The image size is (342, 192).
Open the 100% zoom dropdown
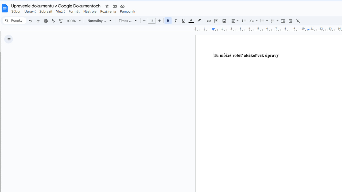click(x=74, y=21)
